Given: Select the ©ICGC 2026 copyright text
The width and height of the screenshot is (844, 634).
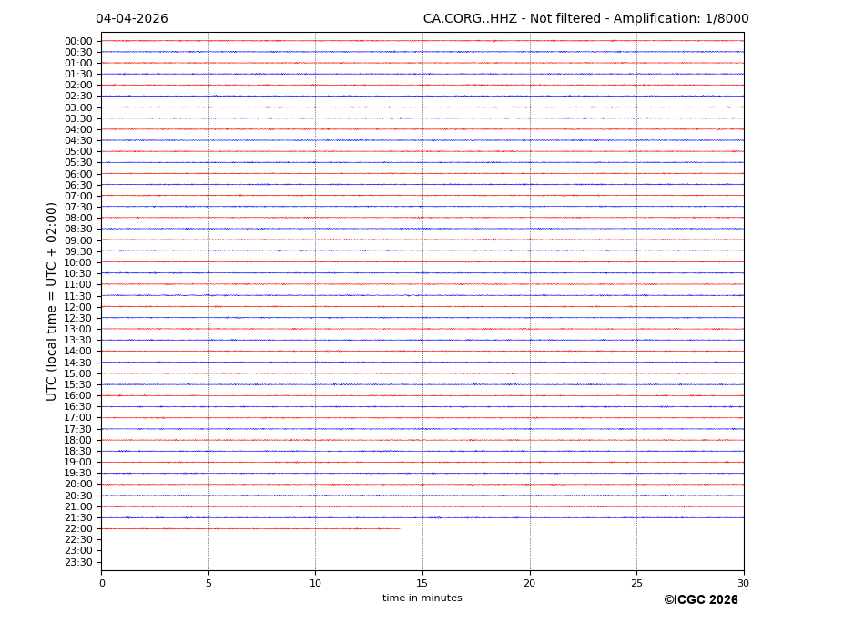Looking at the screenshot, I should coord(700,600).
